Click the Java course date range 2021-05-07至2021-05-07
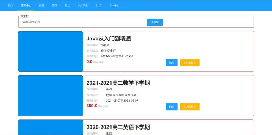Viewport: 272px width, 135px height. coord(117,56)
